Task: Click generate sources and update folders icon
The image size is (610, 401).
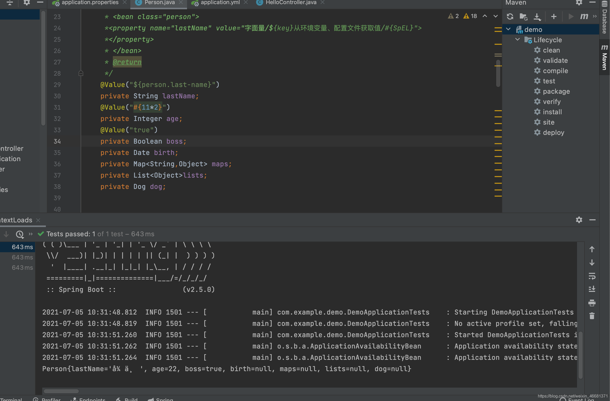Action: pyautogui.click(x=523, y=16)
